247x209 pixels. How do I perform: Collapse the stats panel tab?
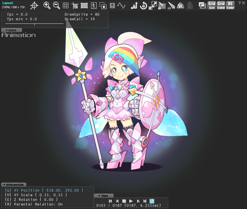(12, 30)
